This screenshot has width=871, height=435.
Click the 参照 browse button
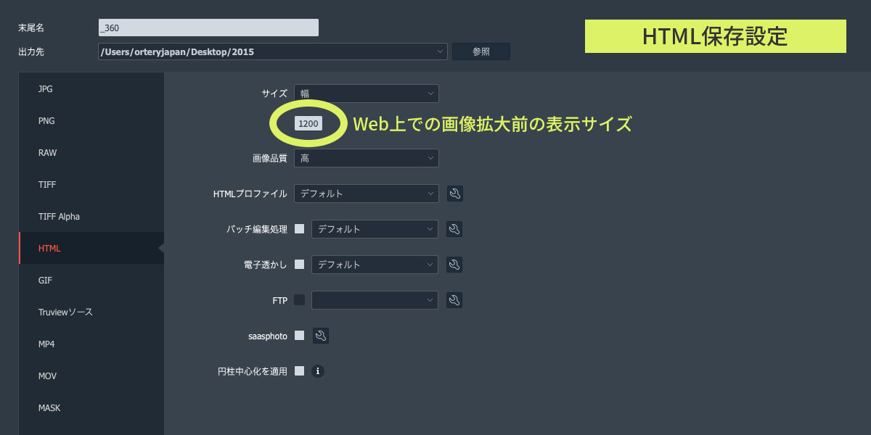[x=481, y=51]
